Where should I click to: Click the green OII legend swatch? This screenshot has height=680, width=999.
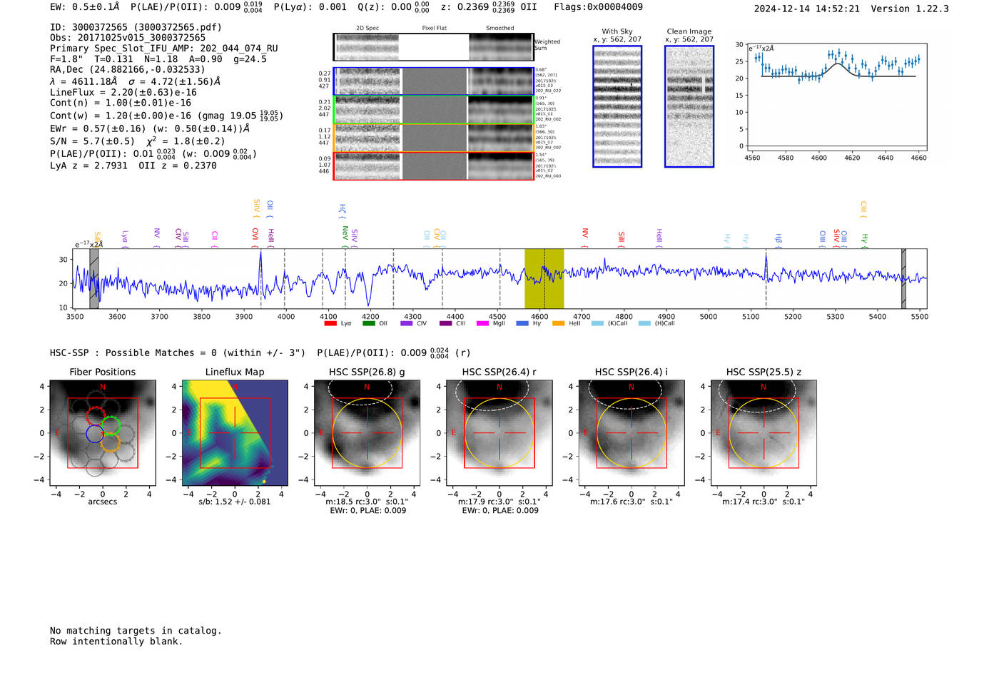click(369, 324)
